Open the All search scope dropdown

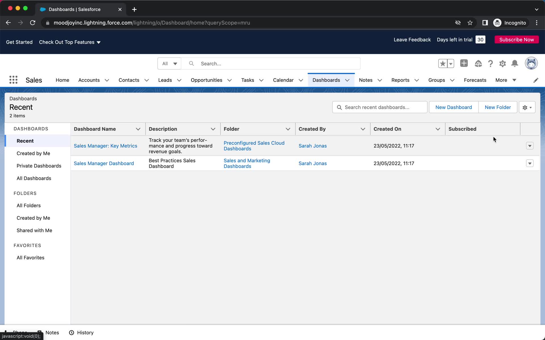pyautogui.click(x=169, y=63)
